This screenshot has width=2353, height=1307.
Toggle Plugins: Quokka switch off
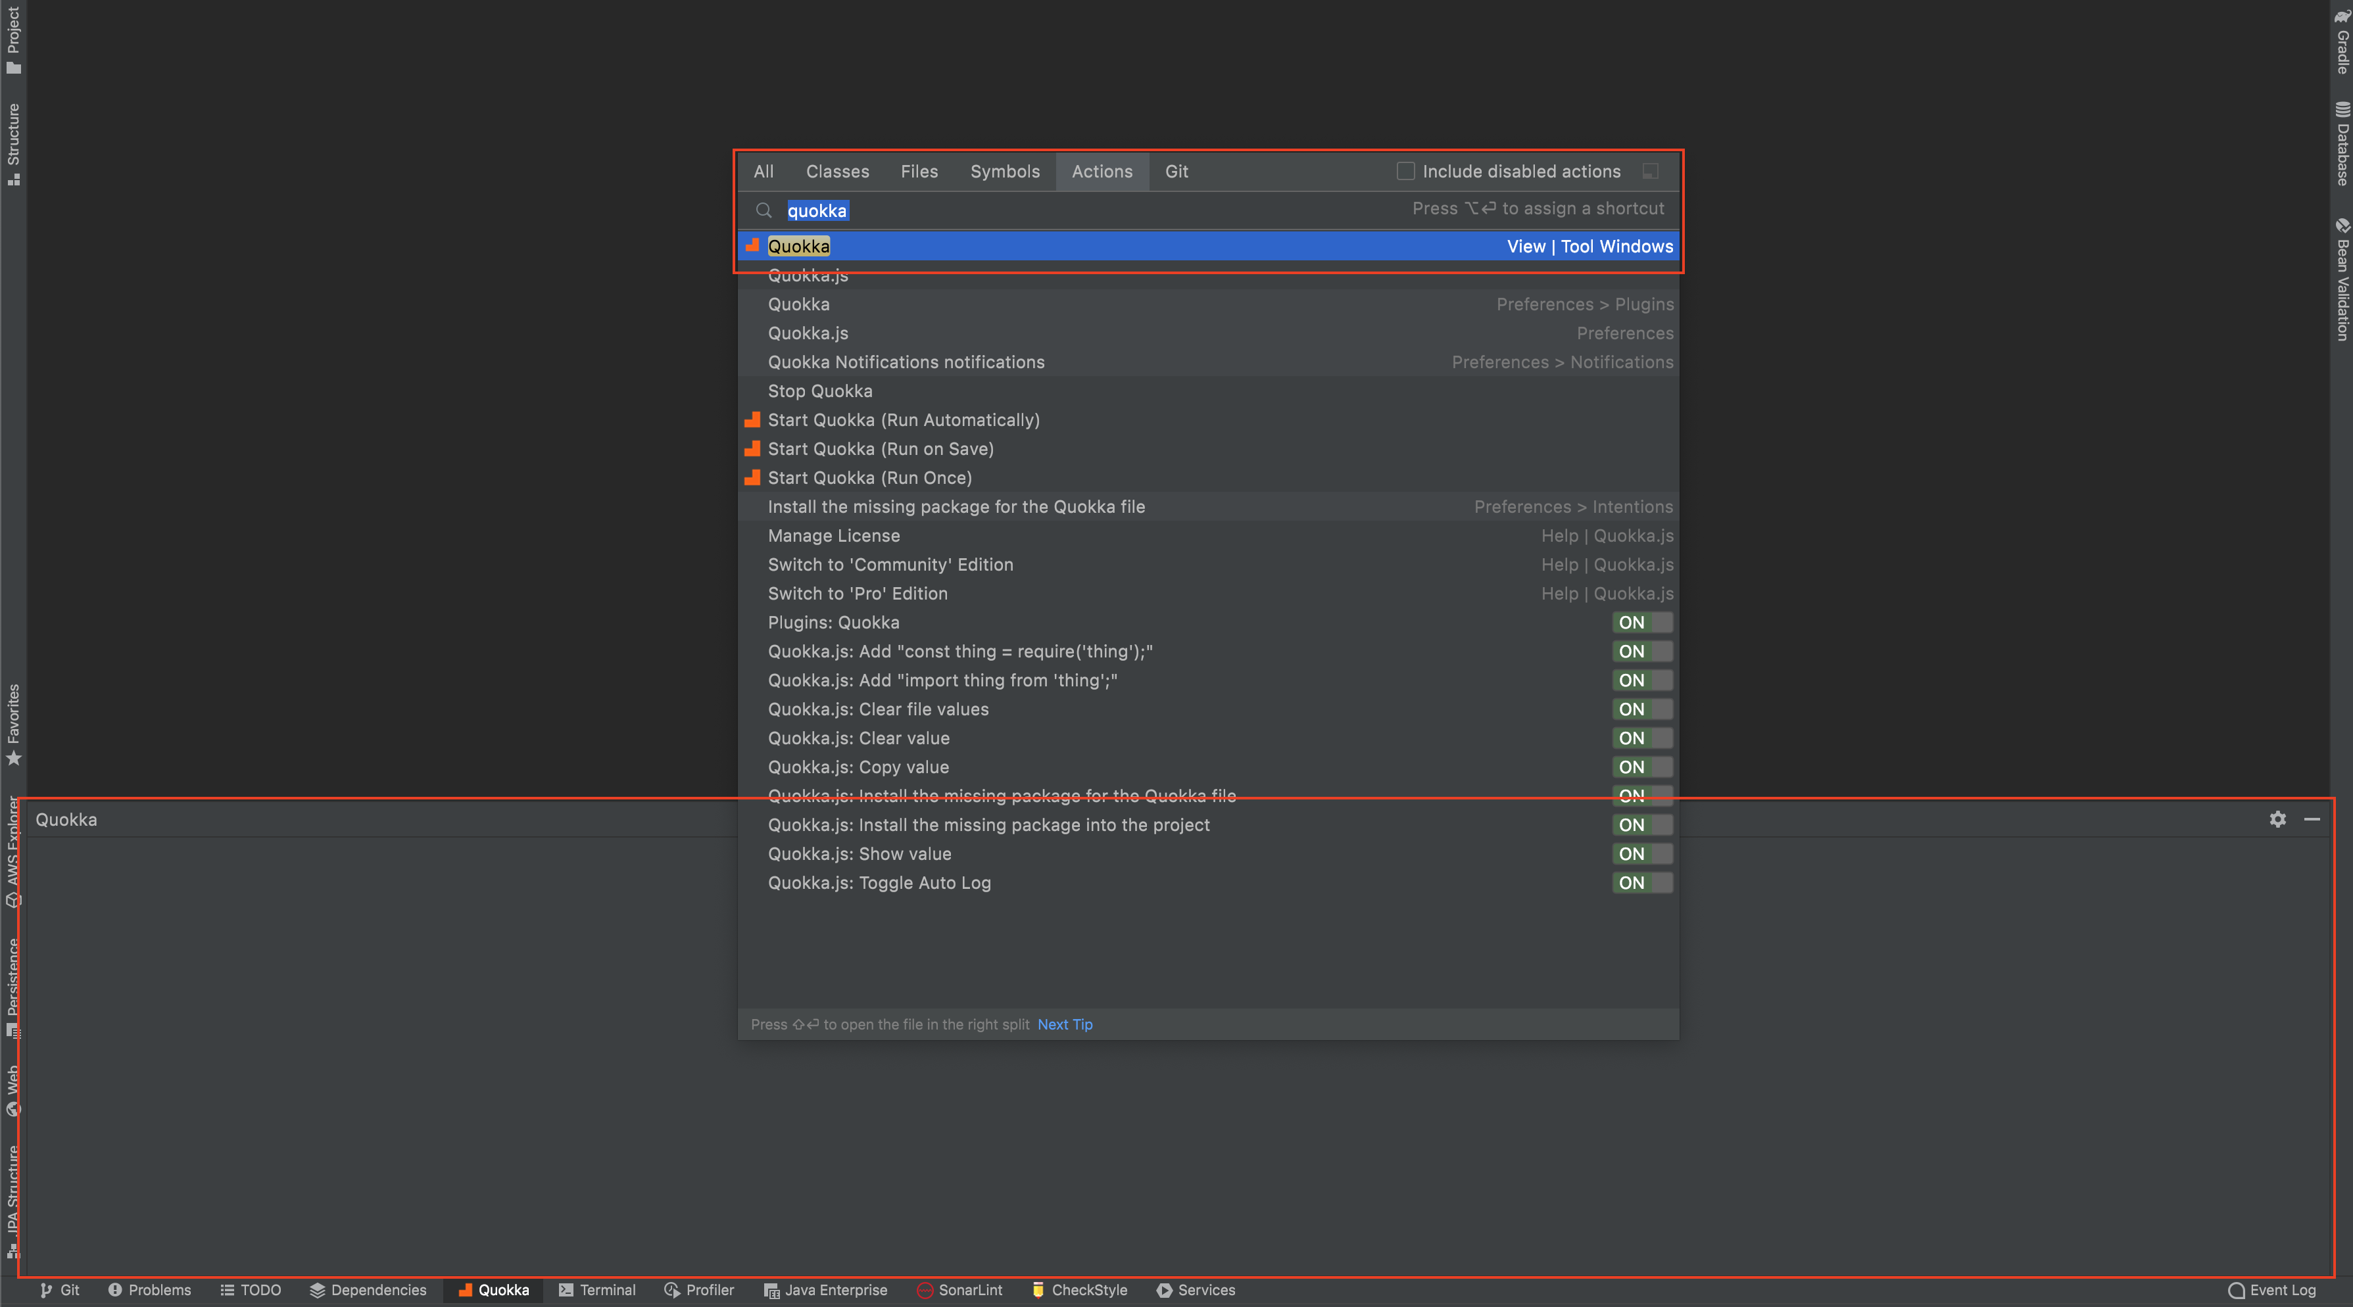pos(1641,622)
